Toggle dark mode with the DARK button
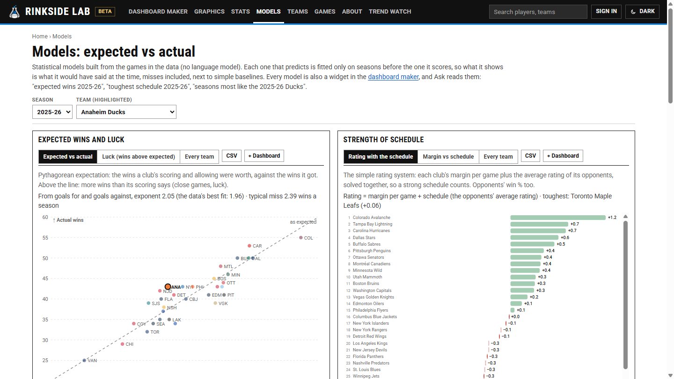The height and width of the screenshot is (379, 674). tap(642, 12)
